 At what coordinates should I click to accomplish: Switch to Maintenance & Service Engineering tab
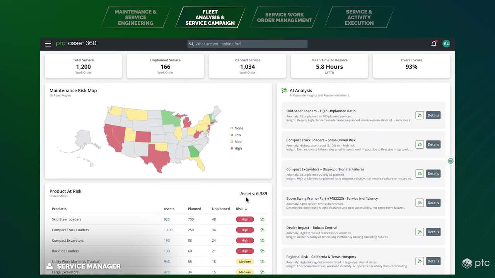(x=135, y=18)
